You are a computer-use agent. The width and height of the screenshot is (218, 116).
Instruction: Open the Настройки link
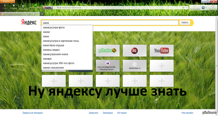pos(187,113)
